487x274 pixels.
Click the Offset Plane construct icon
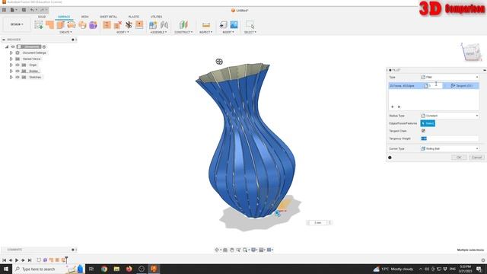point(183,24)
